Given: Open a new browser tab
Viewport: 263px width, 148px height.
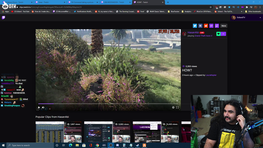Looking at the screenshot, I should click(168, 2).
